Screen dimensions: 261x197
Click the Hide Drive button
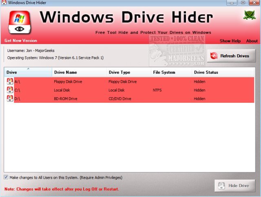click(x=235, y=186)
